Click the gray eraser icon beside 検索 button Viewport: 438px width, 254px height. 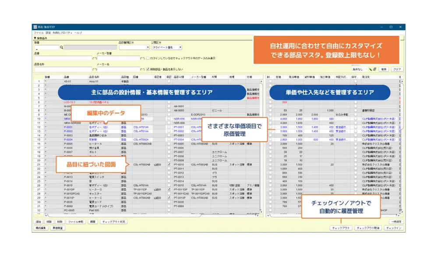pyautogui.click(x=374, y=69)
